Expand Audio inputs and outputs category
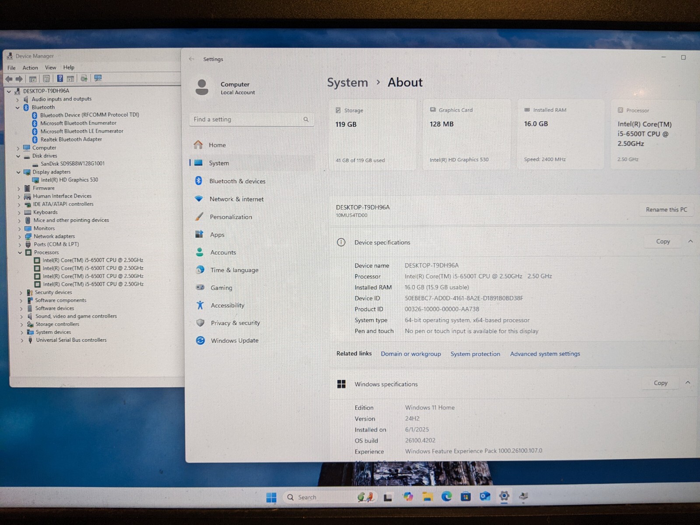 pos(17,100)
